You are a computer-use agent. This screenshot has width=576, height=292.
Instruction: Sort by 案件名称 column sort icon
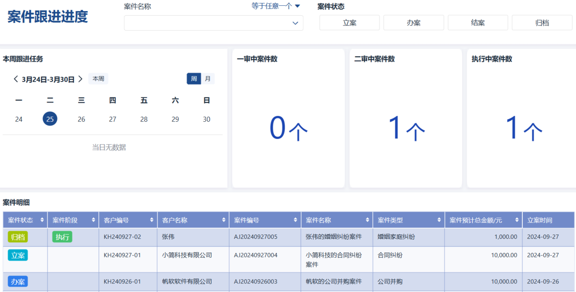click(368, 221)
